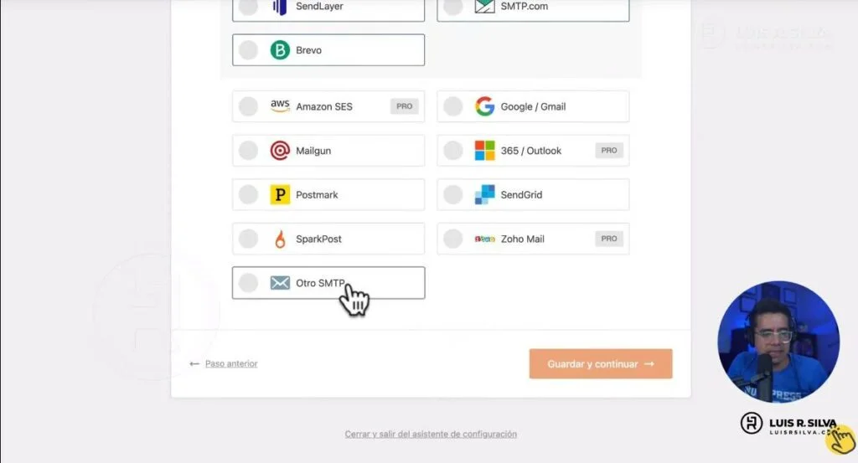Select the Google / Gmail radio option
Image resolution: width=858 pixels, height=463 pixels.
pyautogui.click(x=453, y=106)
